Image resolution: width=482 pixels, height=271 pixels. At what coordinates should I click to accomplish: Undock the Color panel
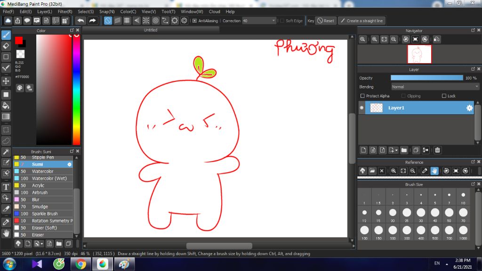tap(72, 30)
